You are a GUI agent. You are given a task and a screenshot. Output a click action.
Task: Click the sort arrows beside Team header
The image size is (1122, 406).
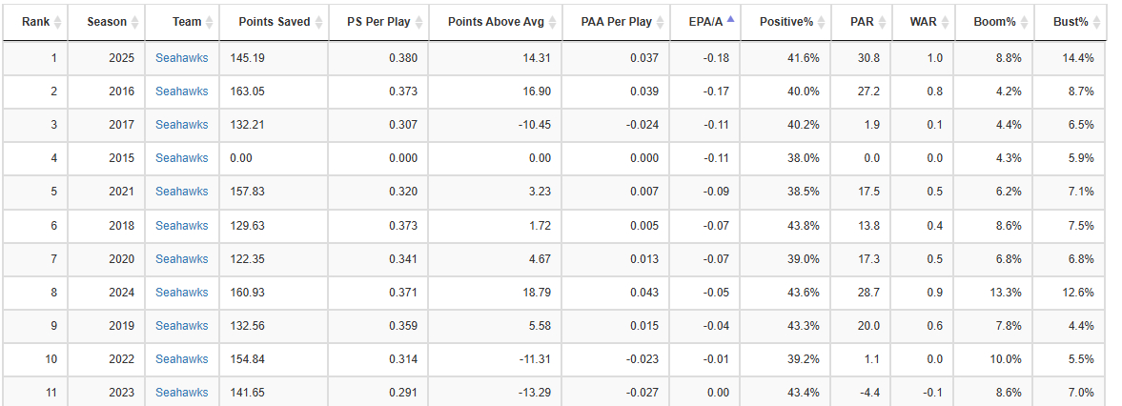point(209,22)
